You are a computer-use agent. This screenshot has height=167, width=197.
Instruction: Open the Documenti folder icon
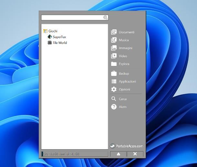[x=114, y=32]
